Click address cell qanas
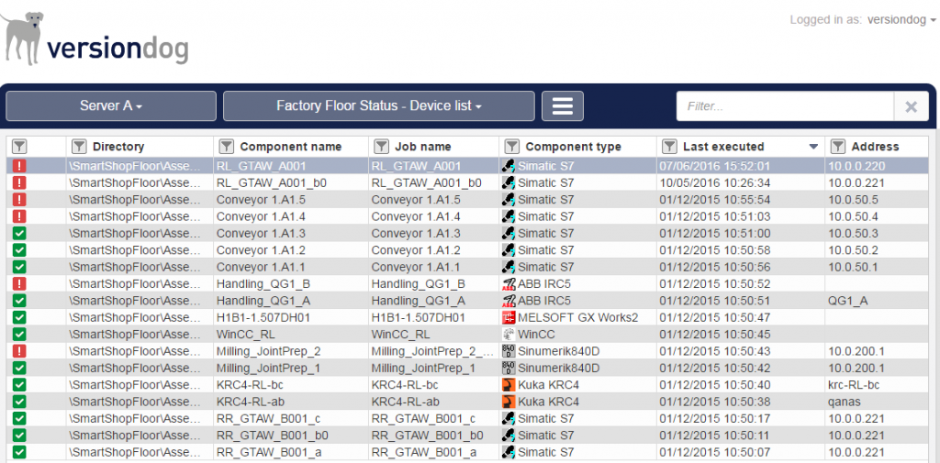 tap(845, 402)
